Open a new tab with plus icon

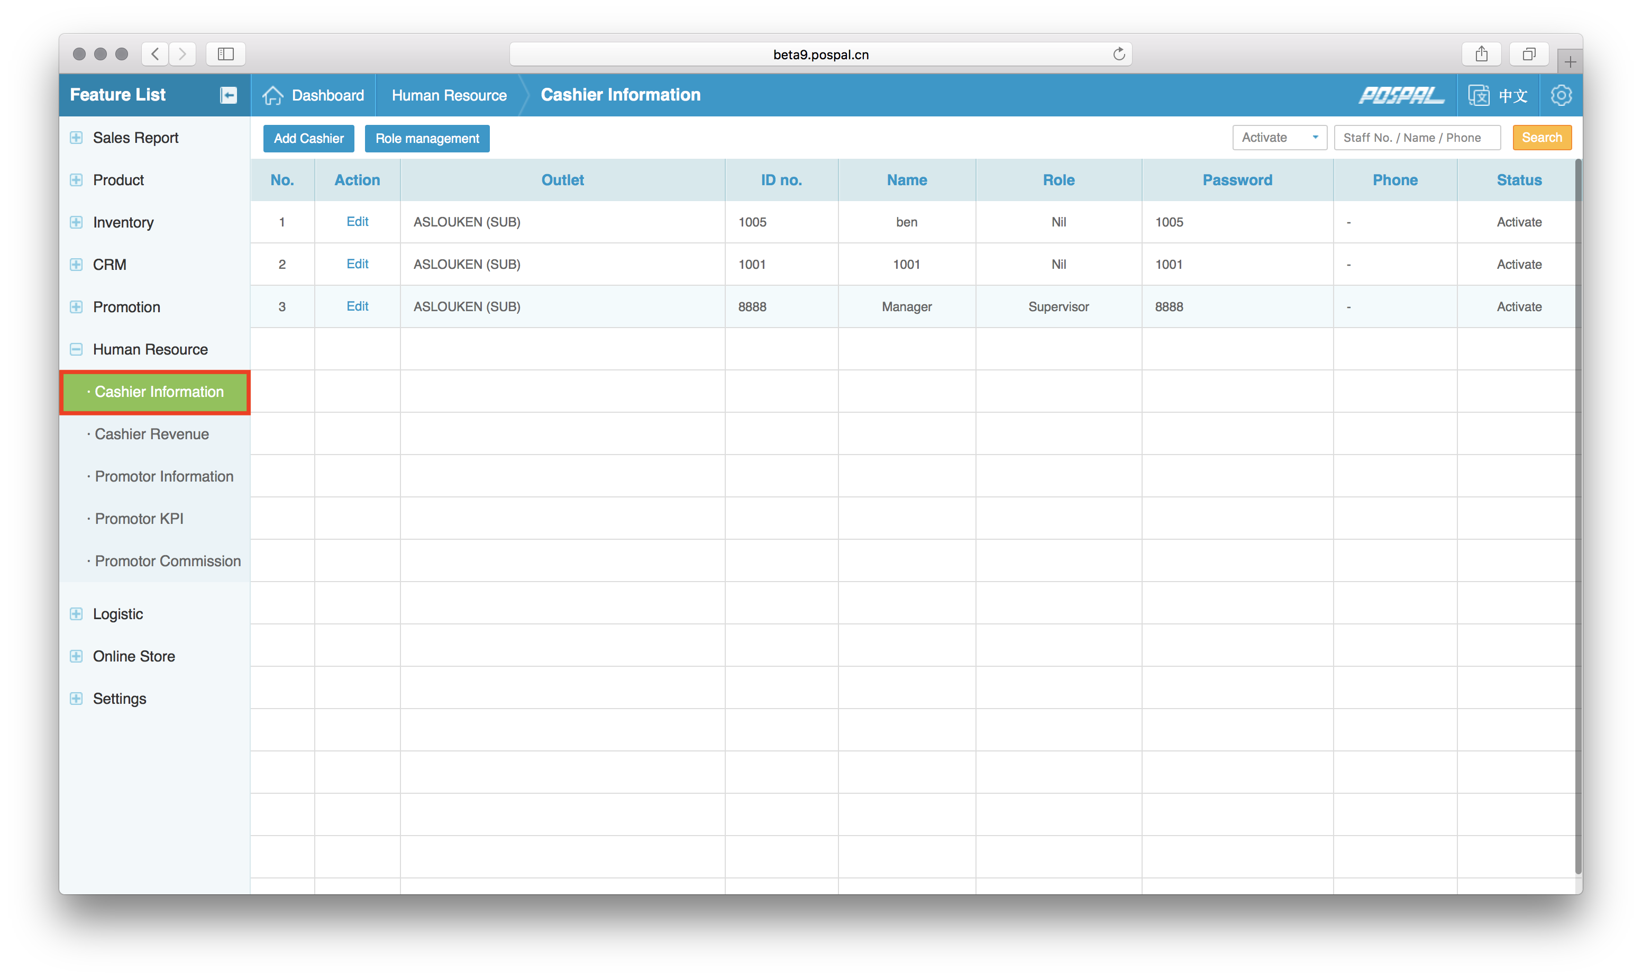tap(1570, 62)
